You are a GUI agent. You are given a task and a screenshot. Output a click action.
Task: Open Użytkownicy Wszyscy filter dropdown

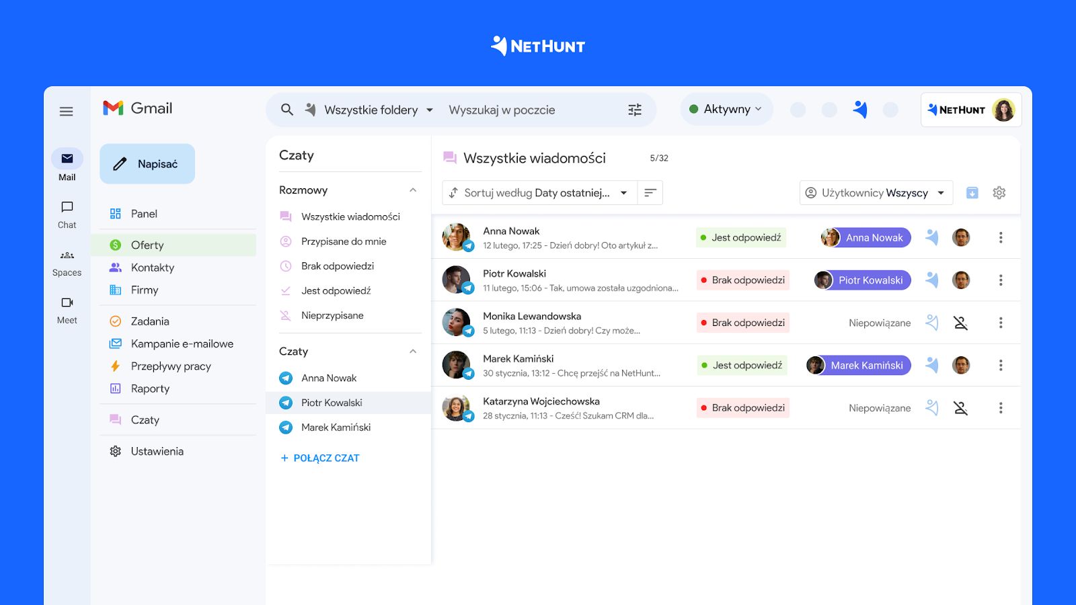[876, 193]
